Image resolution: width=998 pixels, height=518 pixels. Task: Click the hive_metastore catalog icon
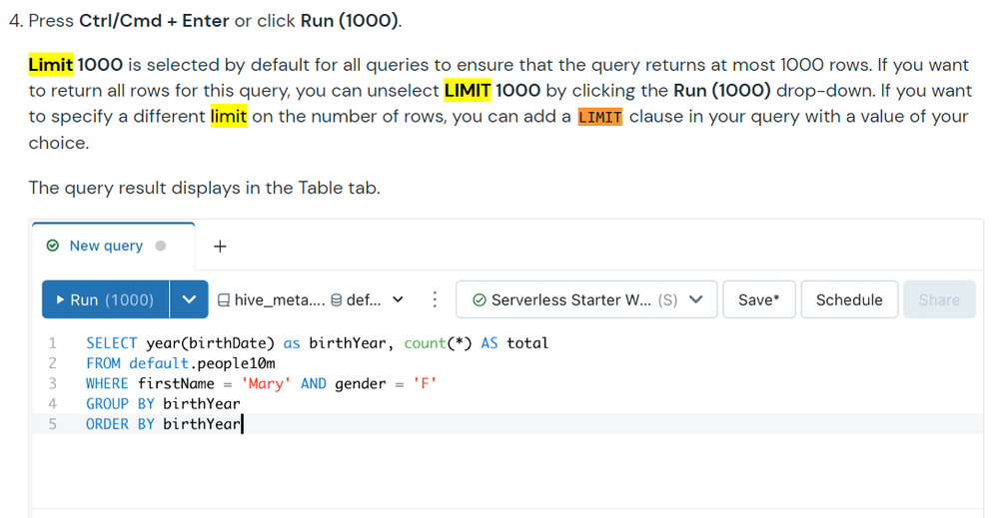pos(224,299)
